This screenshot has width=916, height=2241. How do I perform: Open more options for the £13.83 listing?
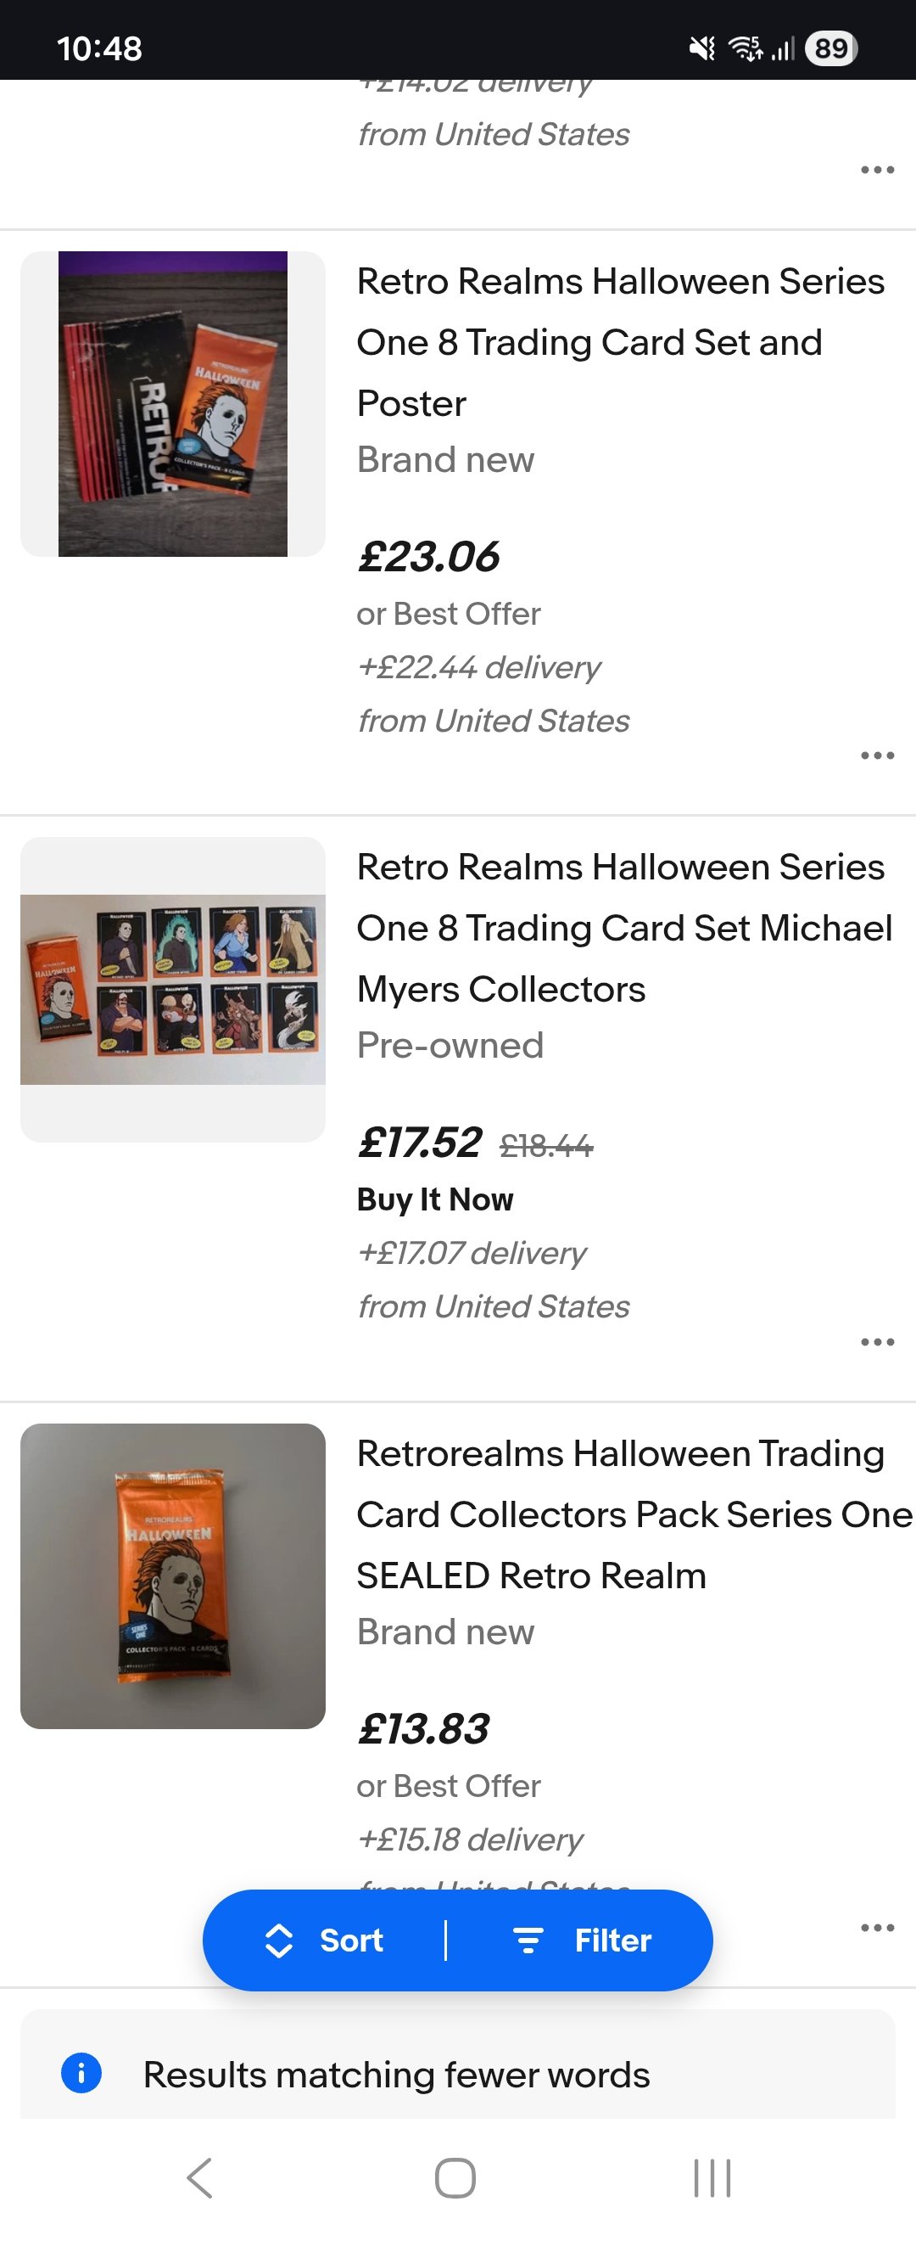(877, 1927)
